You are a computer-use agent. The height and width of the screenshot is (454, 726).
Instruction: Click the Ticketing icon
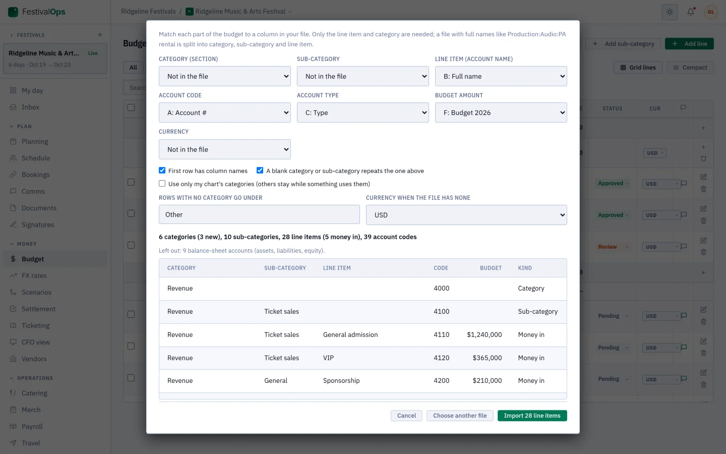tap(13, 326)
